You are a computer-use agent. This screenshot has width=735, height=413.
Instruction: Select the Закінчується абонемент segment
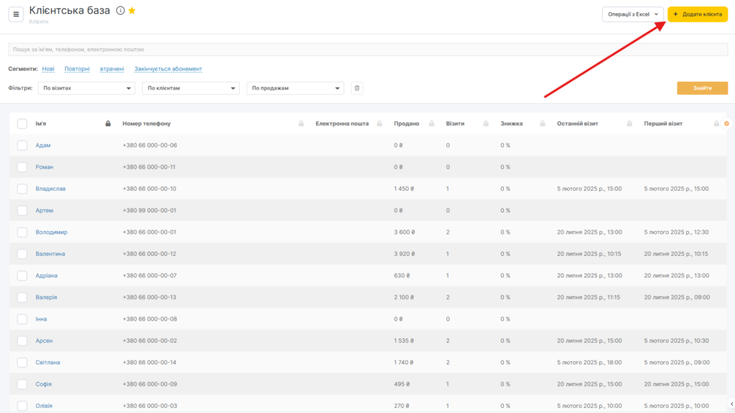pos(168,69)
